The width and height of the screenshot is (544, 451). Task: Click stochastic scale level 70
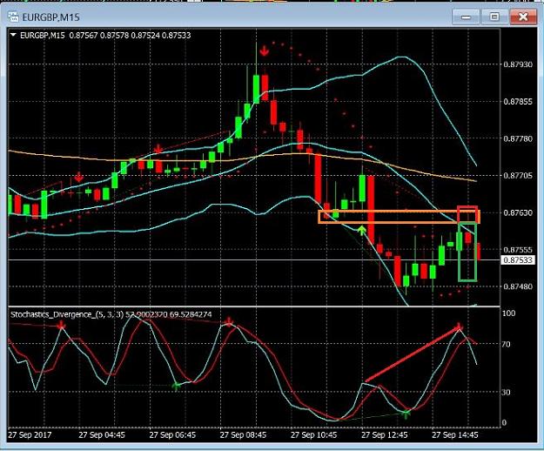click(x=507, y=344)
